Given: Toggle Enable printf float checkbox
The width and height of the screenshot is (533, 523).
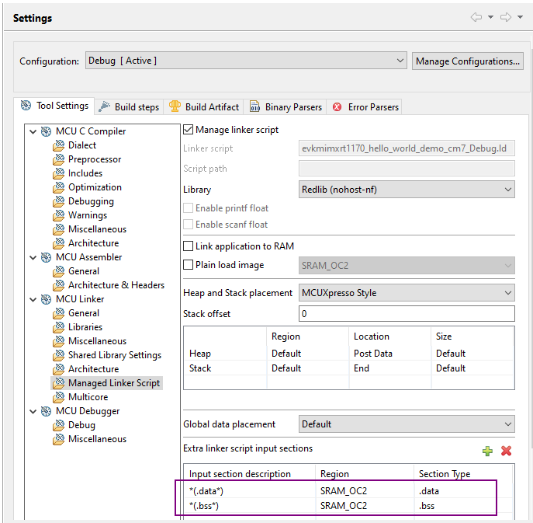Looking at the screenshot, I should [188, 208].
